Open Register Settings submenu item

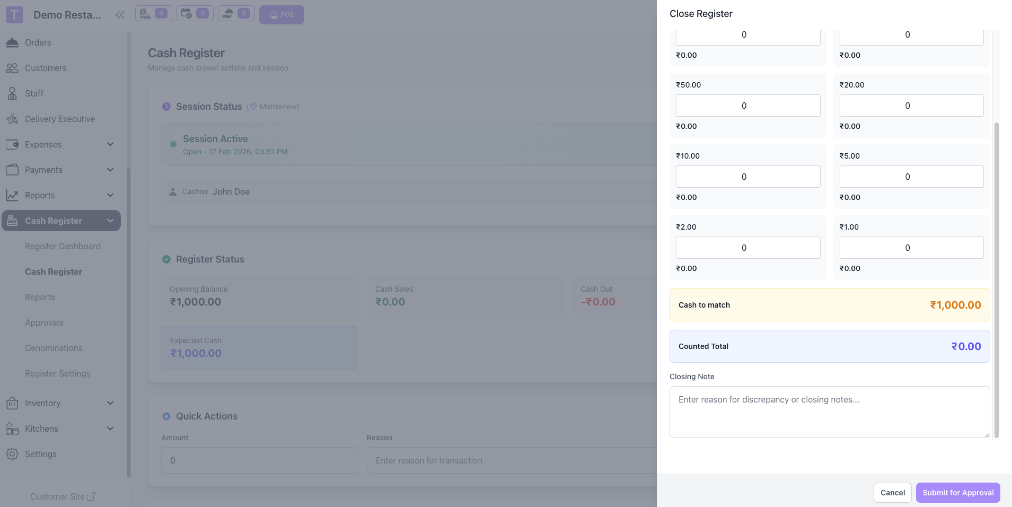(x=58, y=373)
